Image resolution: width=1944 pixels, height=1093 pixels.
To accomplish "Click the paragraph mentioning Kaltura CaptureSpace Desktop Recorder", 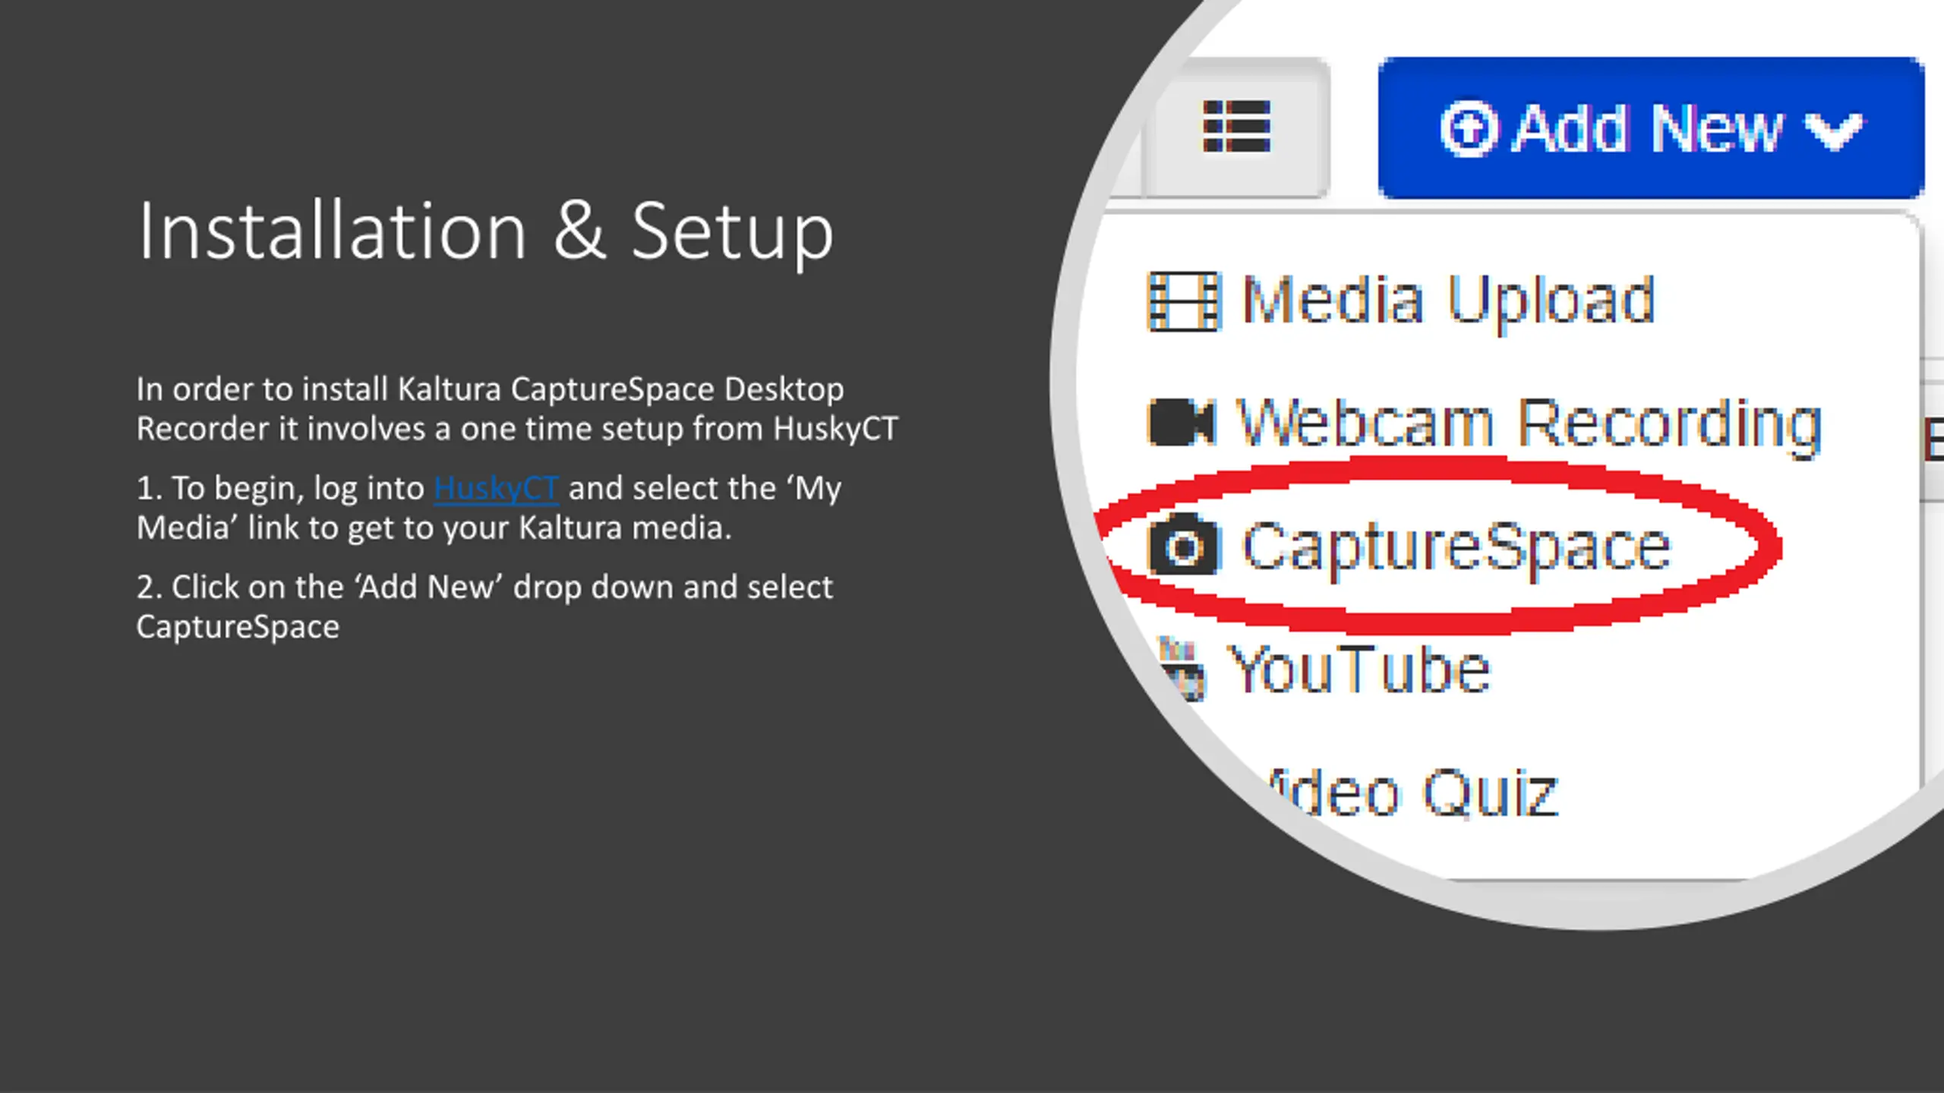I will coord(517,408).
